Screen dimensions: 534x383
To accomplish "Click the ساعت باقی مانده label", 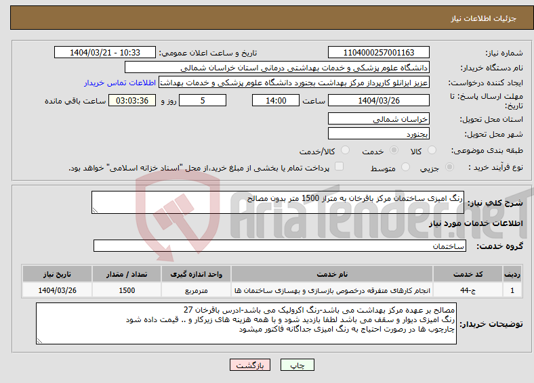I will [75, 101].
